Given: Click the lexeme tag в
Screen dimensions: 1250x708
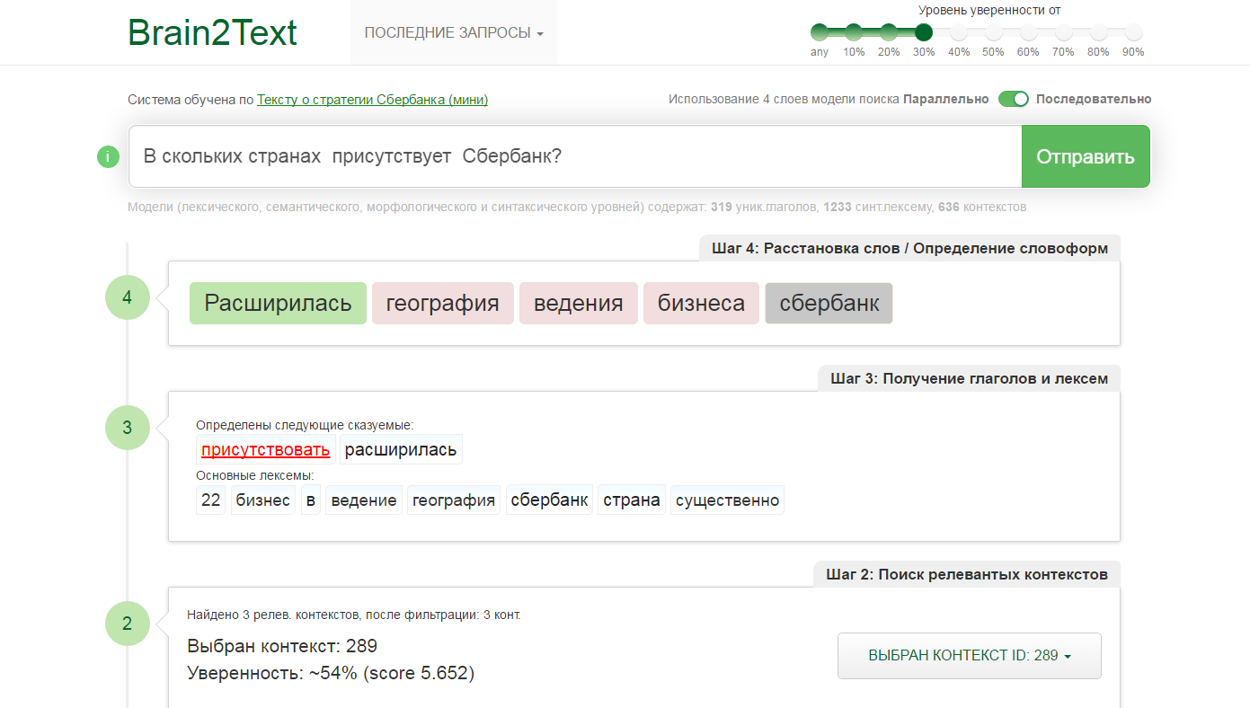Looking at the screenshot, I should [310, 500].
